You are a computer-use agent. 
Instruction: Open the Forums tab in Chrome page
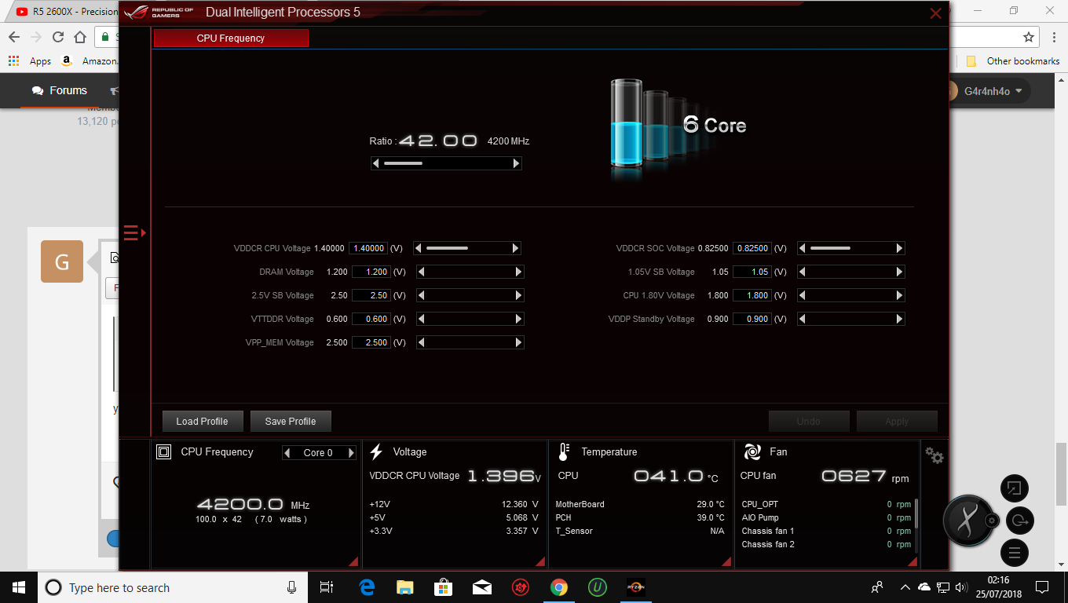[60, 90]
